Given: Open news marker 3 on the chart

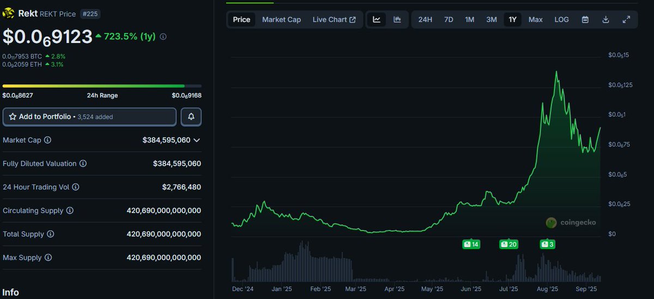Looking at the screenshot, I should (547, 244).
